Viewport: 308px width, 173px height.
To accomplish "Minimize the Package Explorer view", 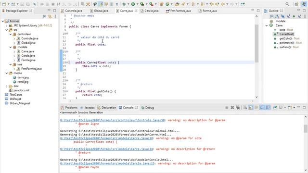I will click(x=49, y=10).
